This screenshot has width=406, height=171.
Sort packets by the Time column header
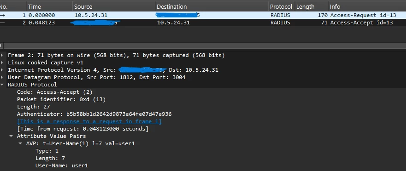[x=49, y=7]
